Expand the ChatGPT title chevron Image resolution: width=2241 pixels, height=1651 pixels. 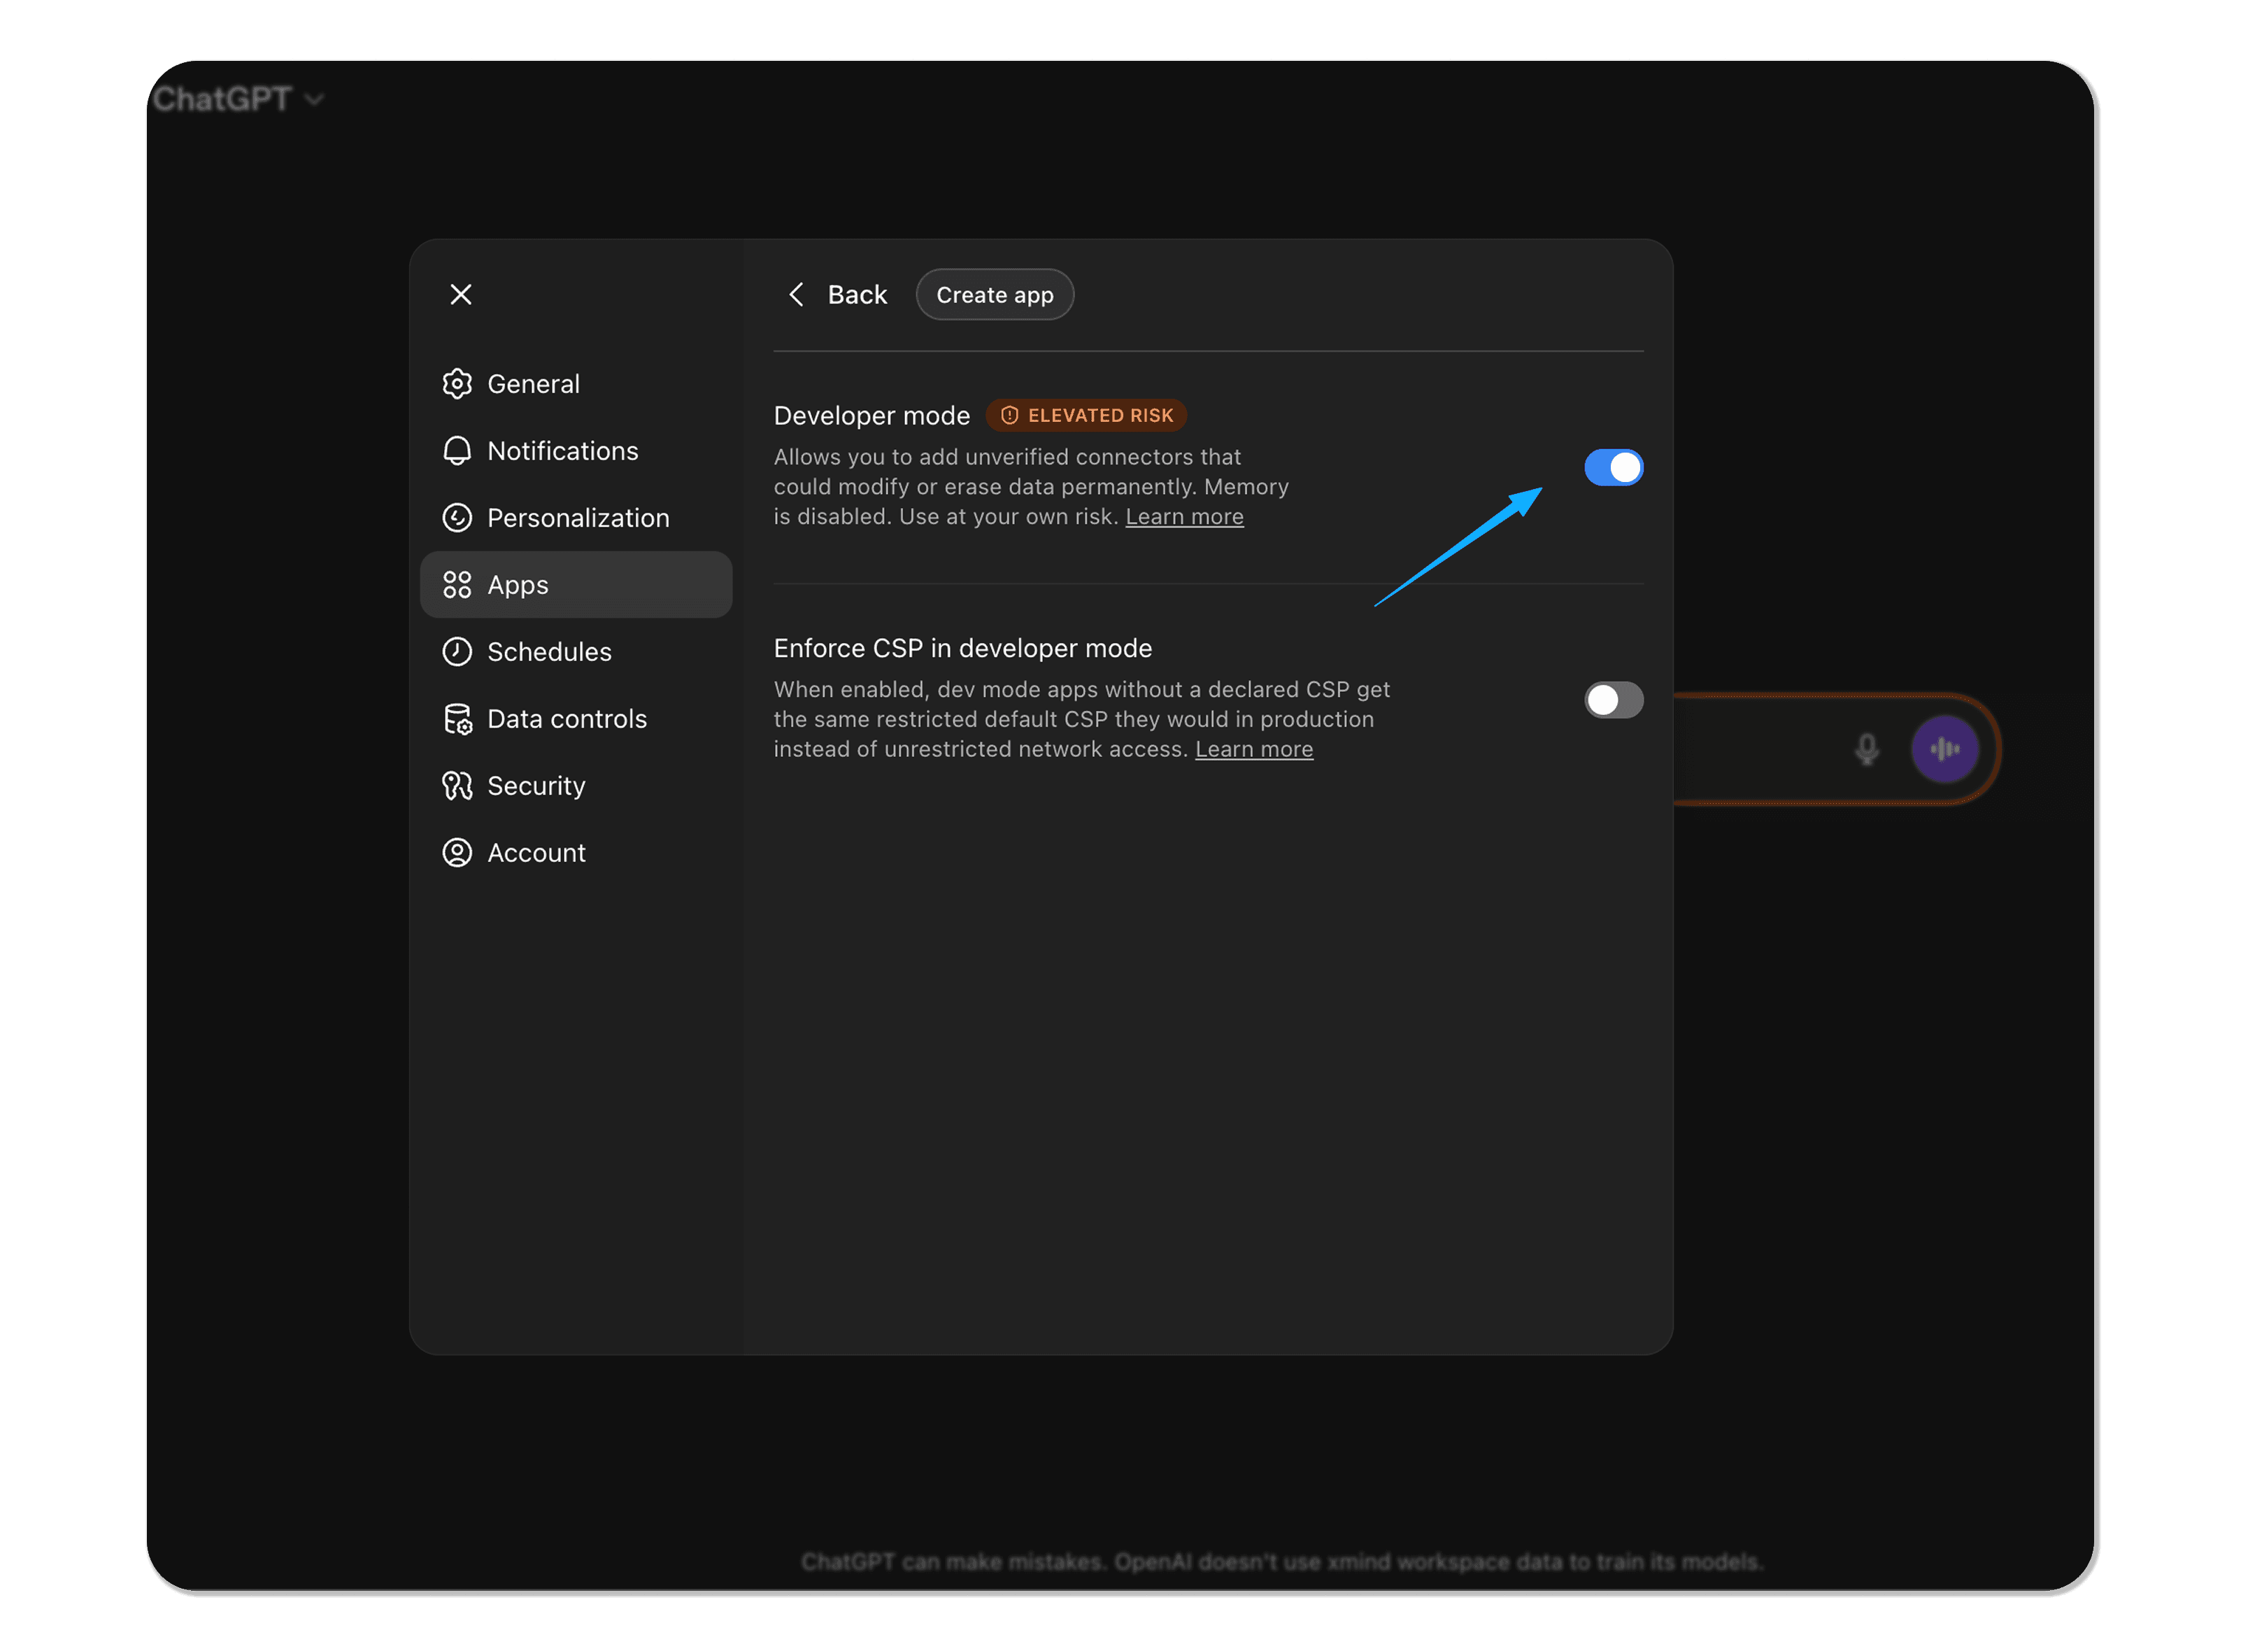[x=314, y=99]
